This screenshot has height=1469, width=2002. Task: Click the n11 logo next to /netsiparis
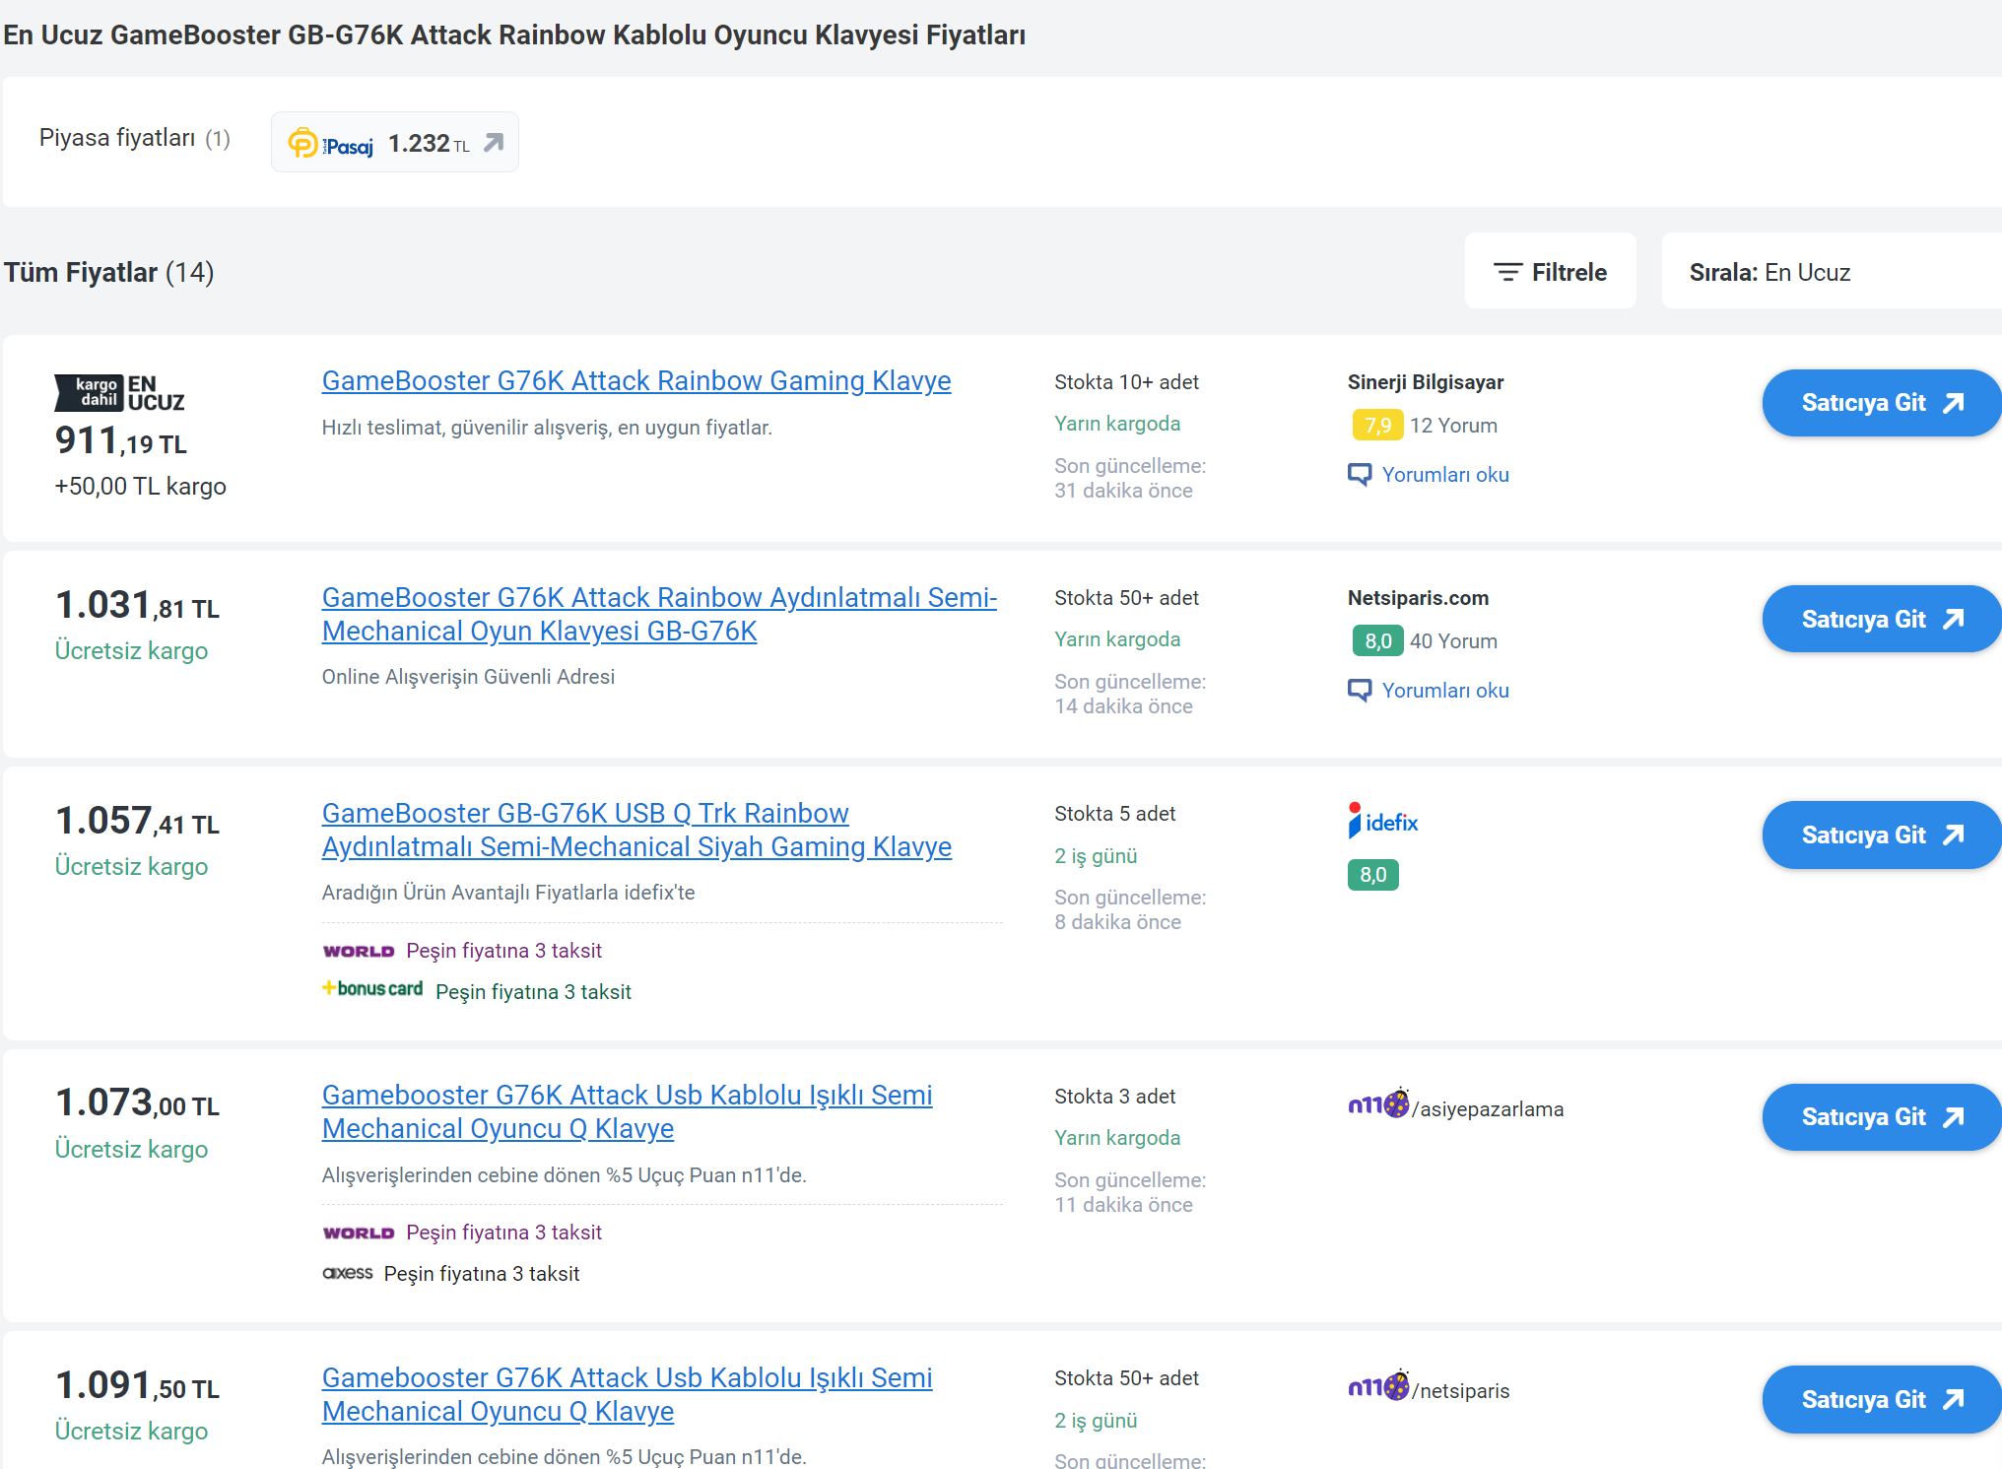pyautogui.click(x=1378, y=1386)
